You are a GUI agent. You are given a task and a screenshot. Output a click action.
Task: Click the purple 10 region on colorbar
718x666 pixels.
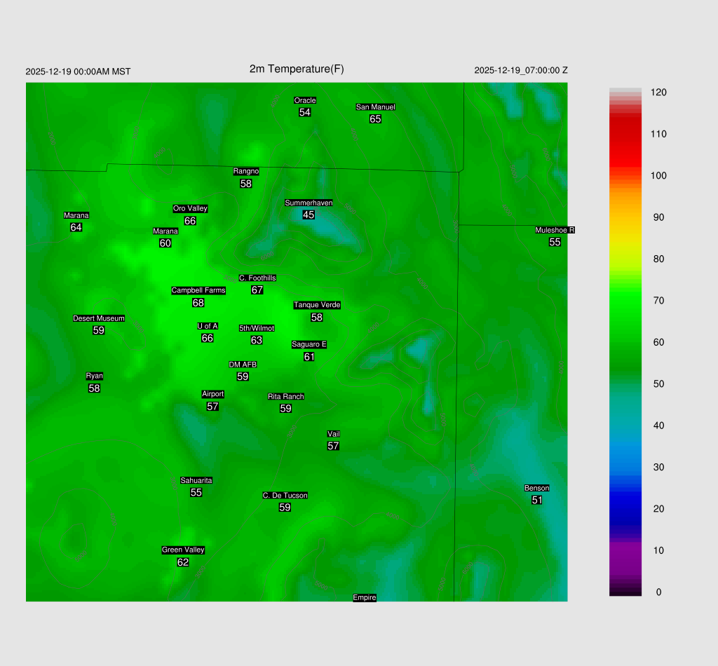pos(625,550)
